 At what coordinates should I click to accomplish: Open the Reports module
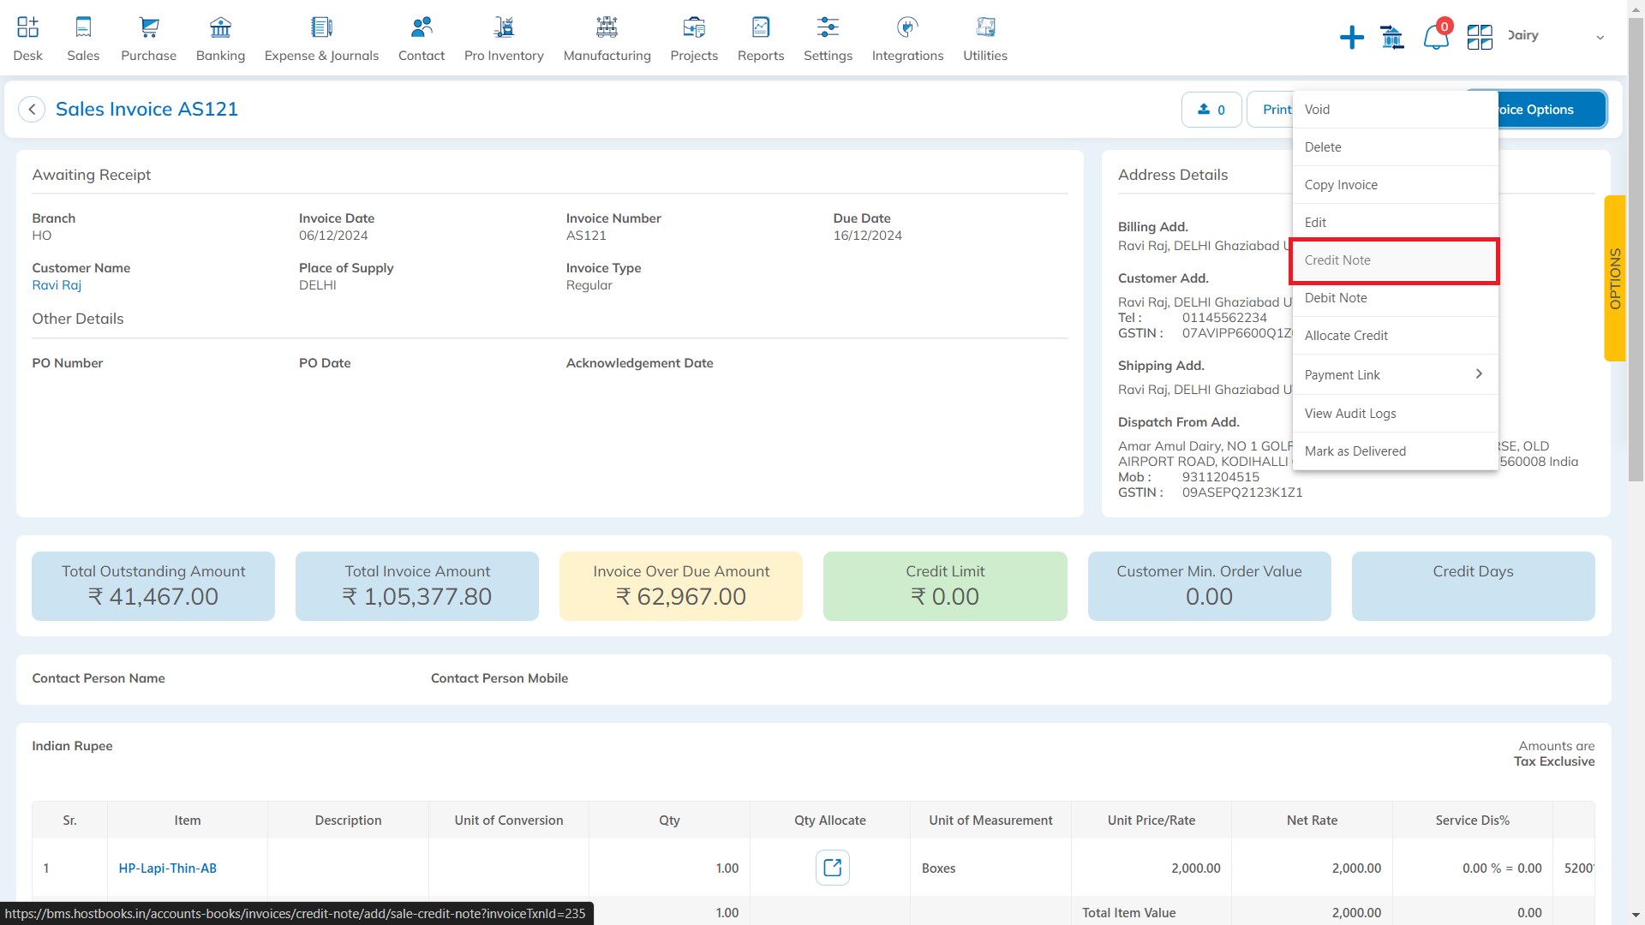[761, 39]
